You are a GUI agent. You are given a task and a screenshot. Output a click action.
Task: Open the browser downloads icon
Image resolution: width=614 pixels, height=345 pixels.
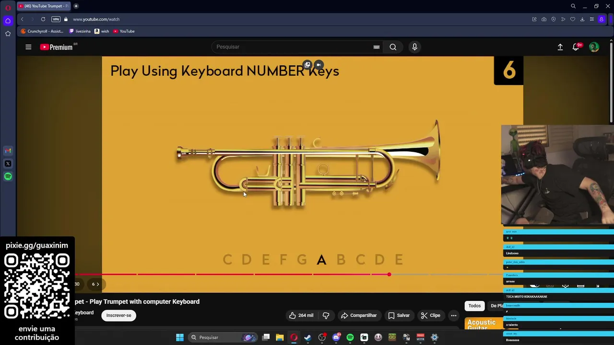582,19
